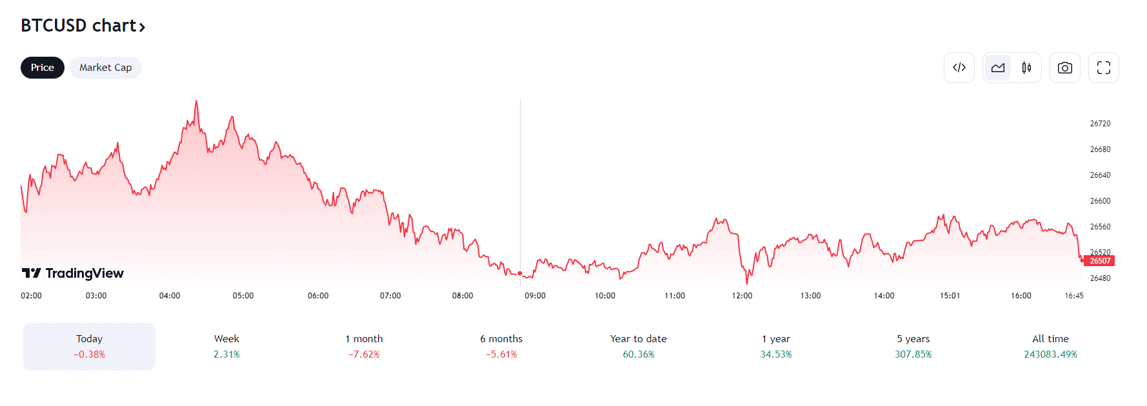Toggle to Market Cap view
The height and width of the screenshot is (406, 1147).
(105, 67)
